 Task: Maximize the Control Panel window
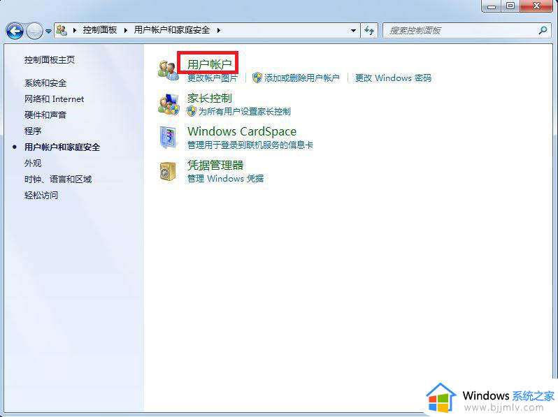pyautogui.click(x=510, y=6)
